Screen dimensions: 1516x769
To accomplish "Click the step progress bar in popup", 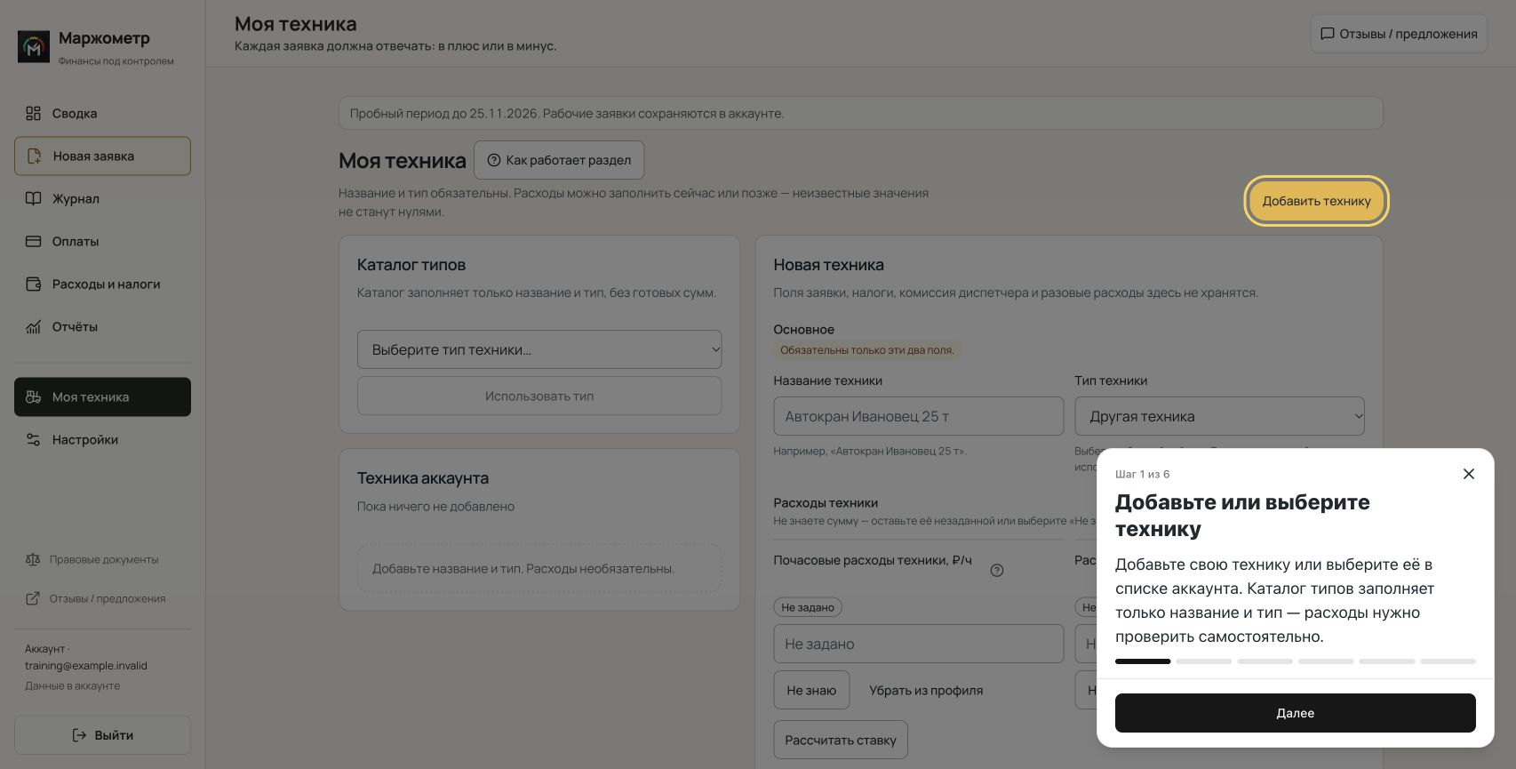I will 1295,661.
